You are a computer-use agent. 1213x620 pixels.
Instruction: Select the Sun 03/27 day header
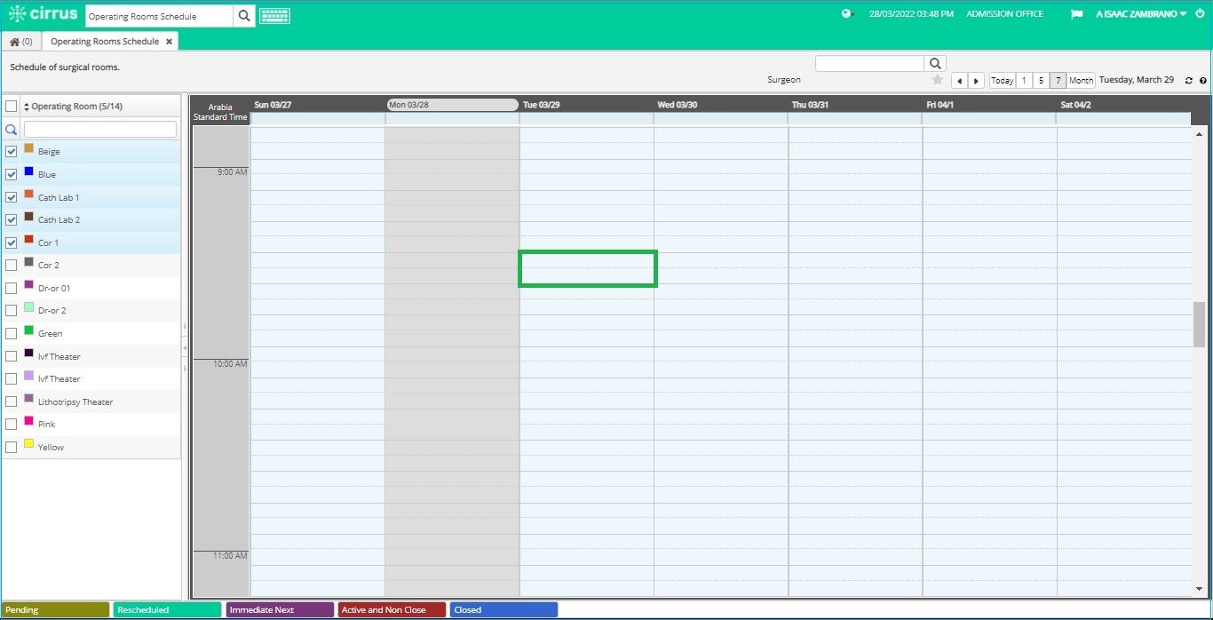pos(273,105)
